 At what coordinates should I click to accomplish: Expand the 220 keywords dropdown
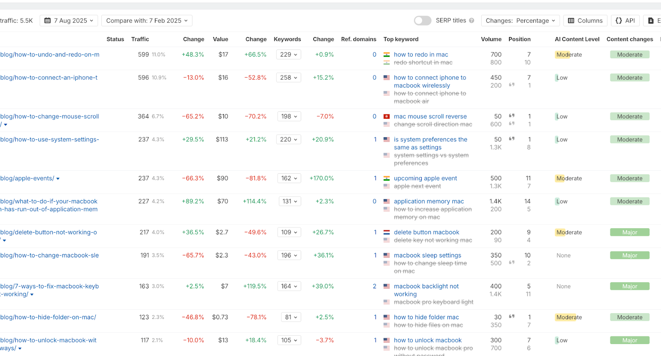288,139
